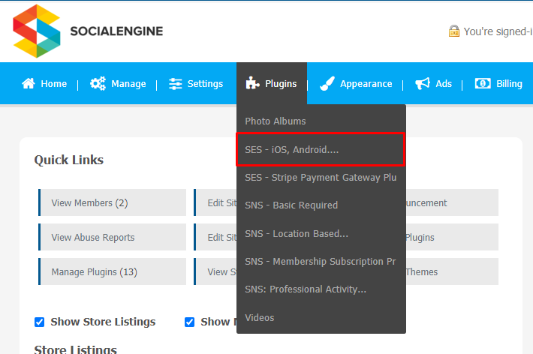Choose SNS - Location Based plugin
This screenshot has width=533, height=354.
point(321,234)
